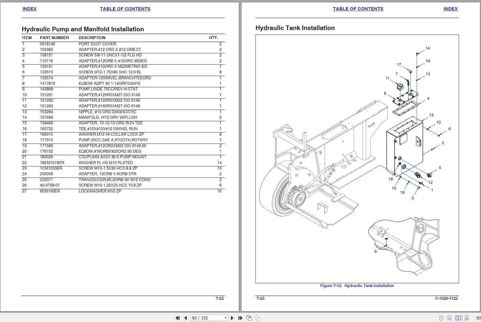The height and width of the screenshot is (322, 481).
Task: Click part number 110116
Action: click(x=46, y=61)
